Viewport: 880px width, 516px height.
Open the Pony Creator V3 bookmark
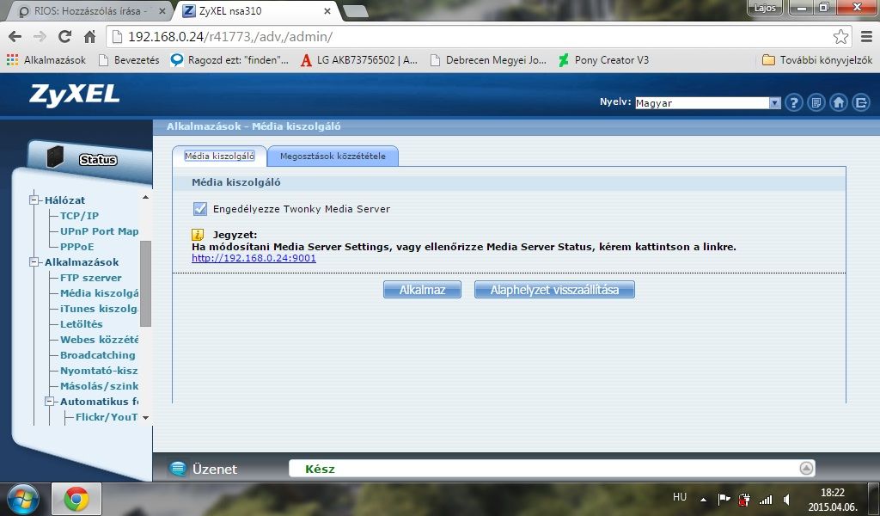point(604,60)
